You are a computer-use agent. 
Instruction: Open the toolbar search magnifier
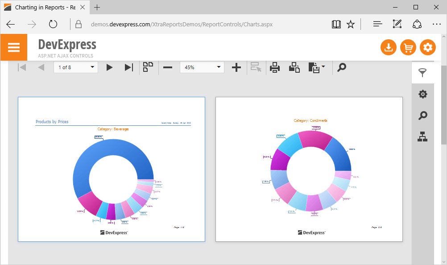coord(342,67)
